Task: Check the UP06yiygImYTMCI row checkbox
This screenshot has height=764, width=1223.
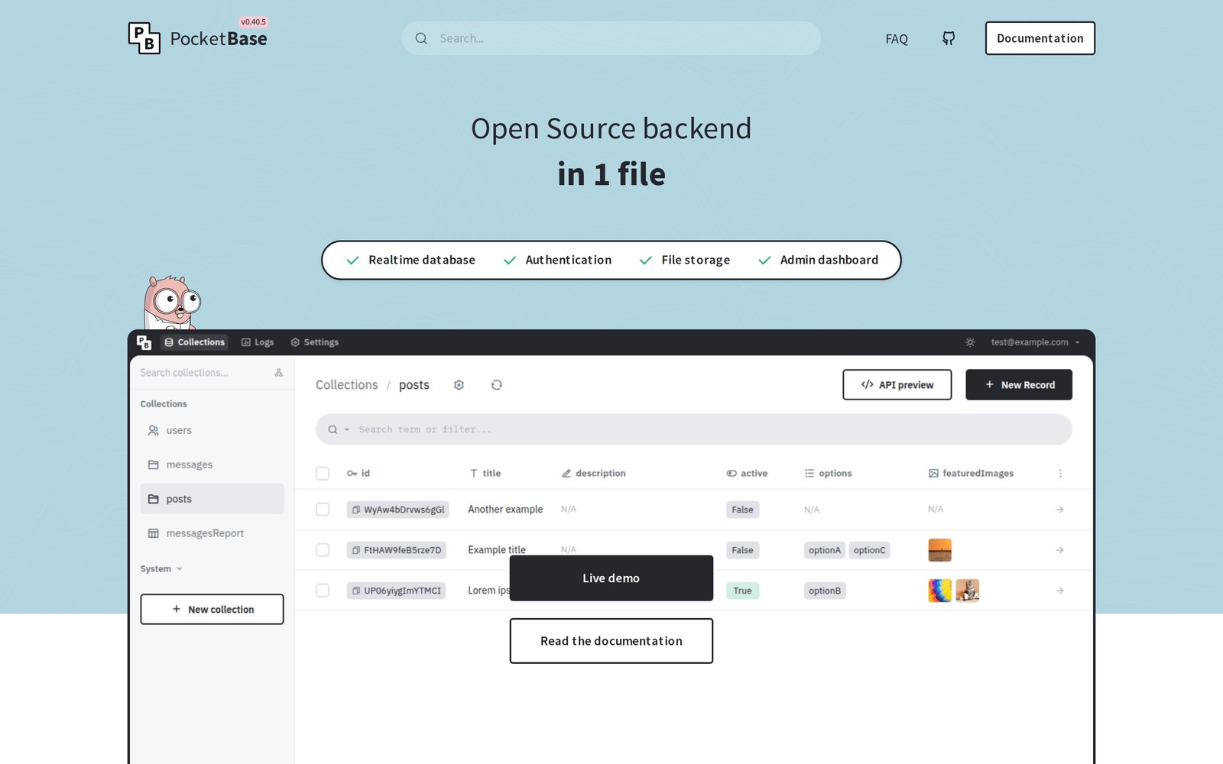Action: (x=323, y=591)
